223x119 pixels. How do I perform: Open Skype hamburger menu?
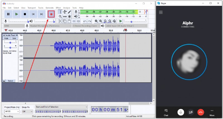coord(161,12)
